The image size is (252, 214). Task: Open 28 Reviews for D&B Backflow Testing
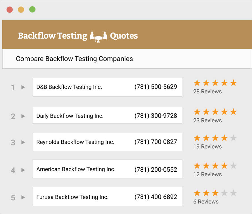[x=207, y=91]
